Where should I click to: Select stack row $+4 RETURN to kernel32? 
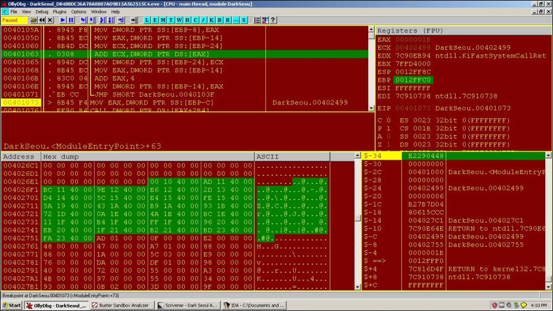point(497,269)
